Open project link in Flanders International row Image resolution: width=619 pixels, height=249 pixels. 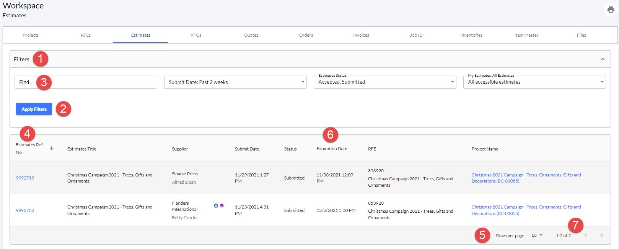(x=526, y=210)
